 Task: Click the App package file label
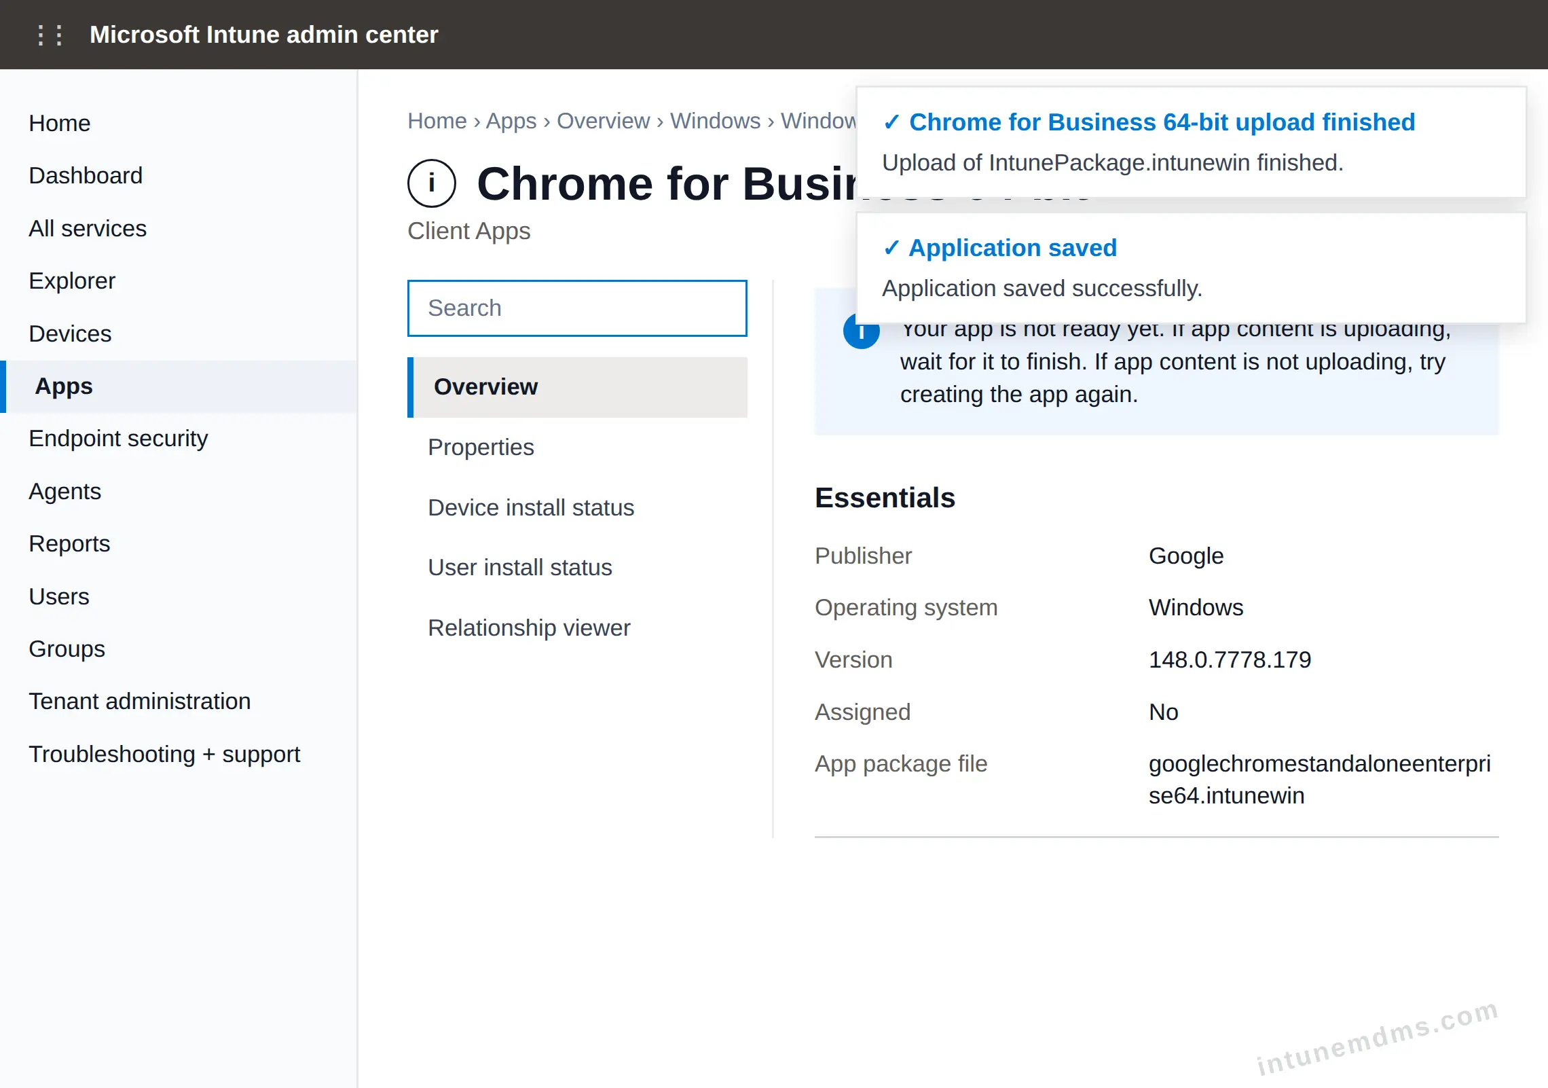pyautogui.click(x=901, y=764)
